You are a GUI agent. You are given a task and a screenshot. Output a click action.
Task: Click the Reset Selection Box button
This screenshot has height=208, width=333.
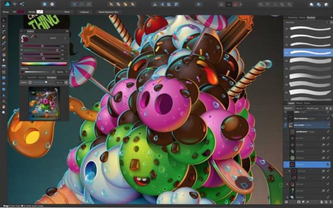click(x=108, y=12)
